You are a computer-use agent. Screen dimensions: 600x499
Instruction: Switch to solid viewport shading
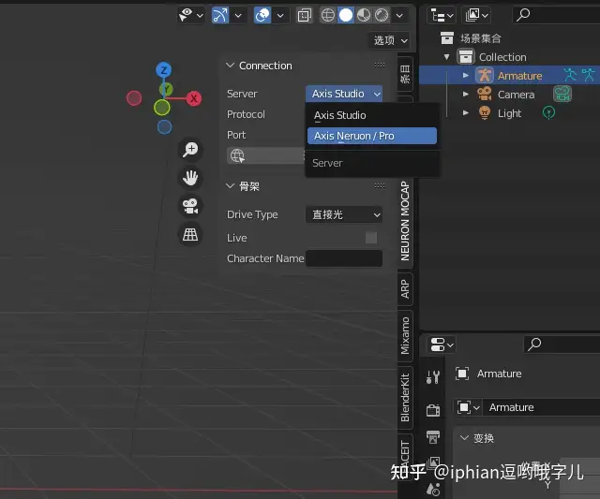click(346, 15)
